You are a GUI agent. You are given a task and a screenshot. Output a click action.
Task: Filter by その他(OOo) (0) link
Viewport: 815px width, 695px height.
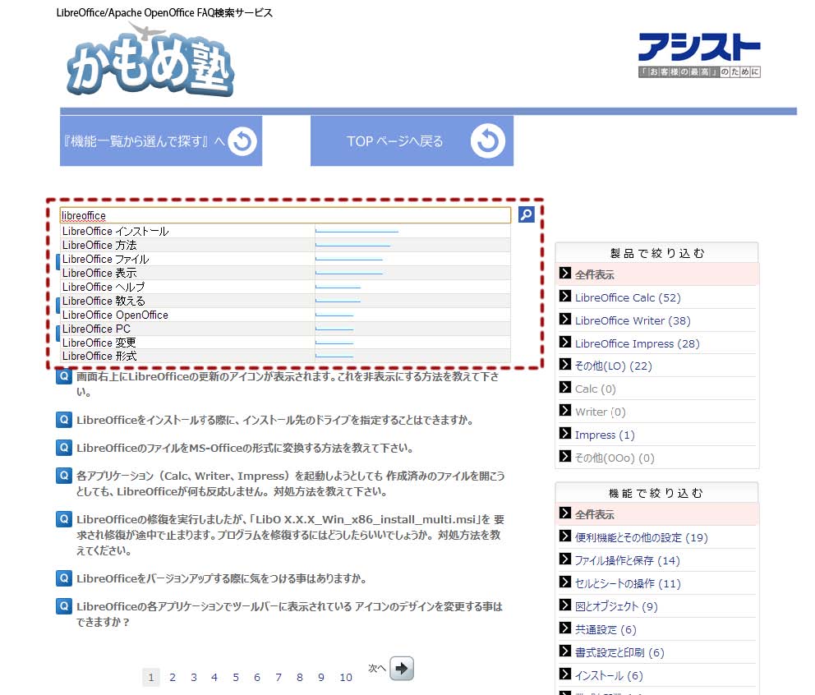click(x=615, y=458)
